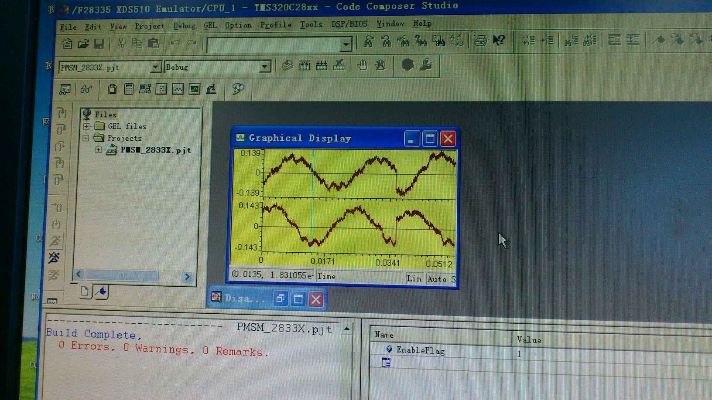The image size is (712, 400).
Task: Open the Tools menu
Action: pyautogui.click(x=311, y=24)
